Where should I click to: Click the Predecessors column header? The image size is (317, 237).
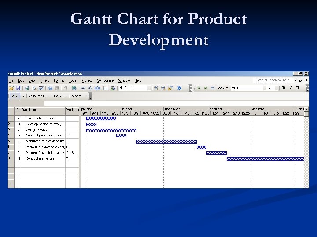72,111
